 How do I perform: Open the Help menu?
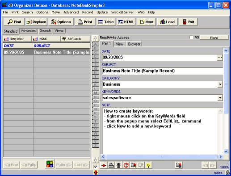[151, 12]
